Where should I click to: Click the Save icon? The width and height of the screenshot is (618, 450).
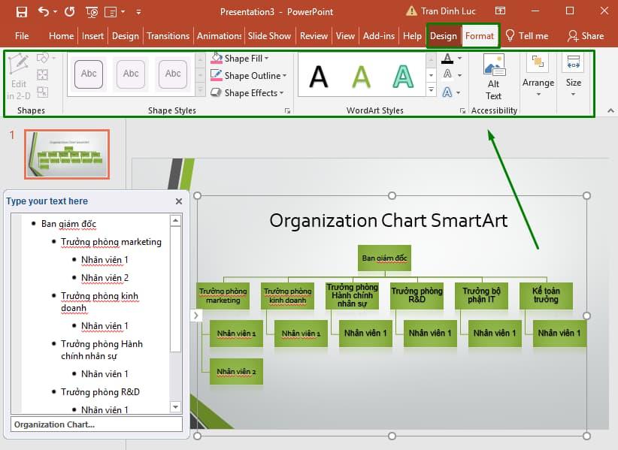(x=22, y=11)
